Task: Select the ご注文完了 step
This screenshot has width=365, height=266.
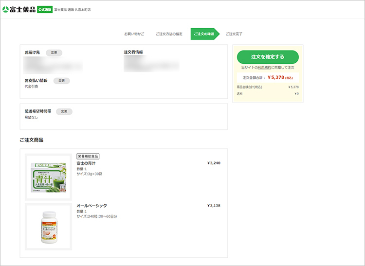Action: click(234, 34)
